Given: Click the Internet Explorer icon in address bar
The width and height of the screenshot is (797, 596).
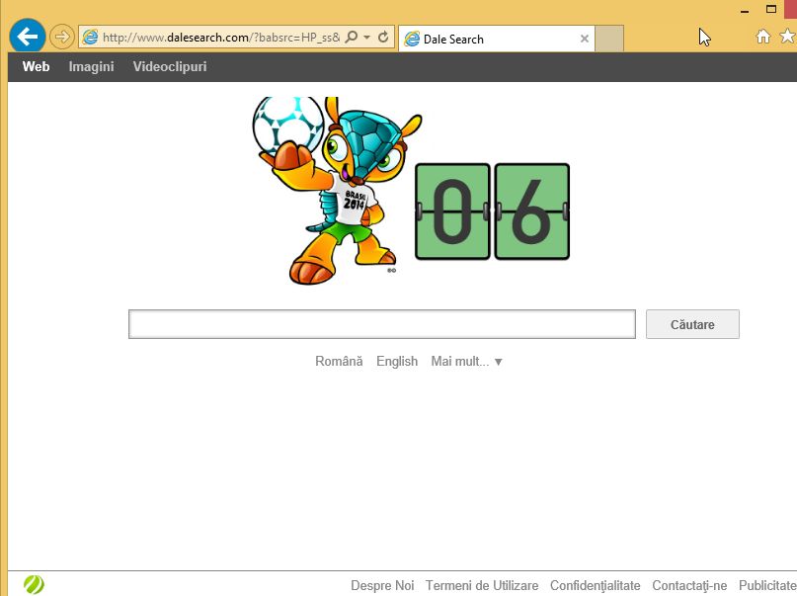Looking at the screenshot, I should (91, 38).
